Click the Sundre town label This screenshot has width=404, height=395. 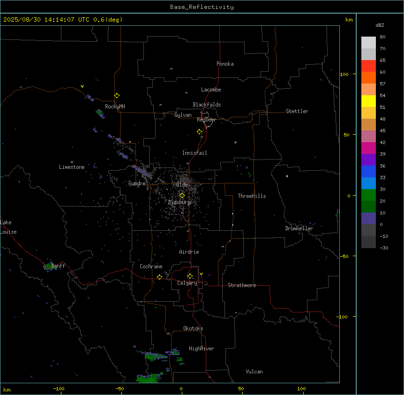pos(137,183)
